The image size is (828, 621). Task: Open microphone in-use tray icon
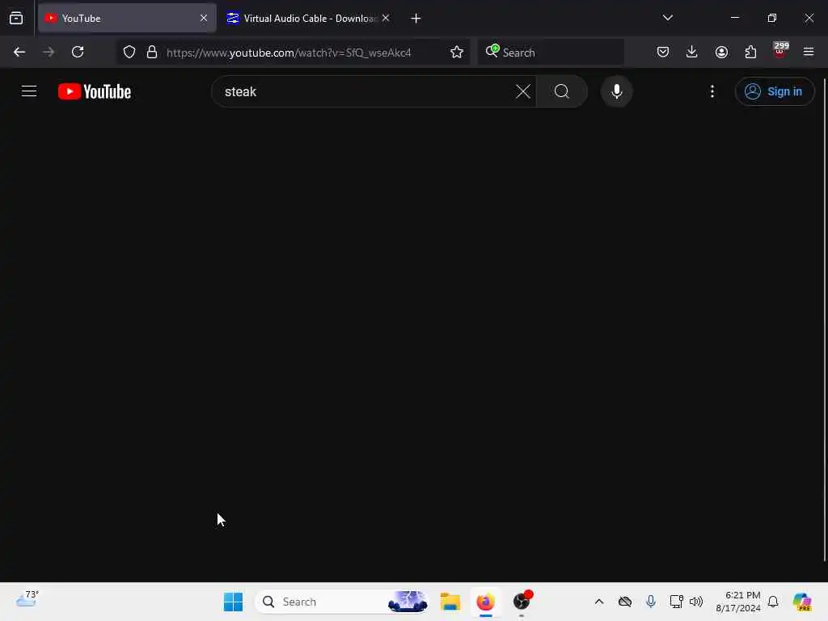[651, 602]
